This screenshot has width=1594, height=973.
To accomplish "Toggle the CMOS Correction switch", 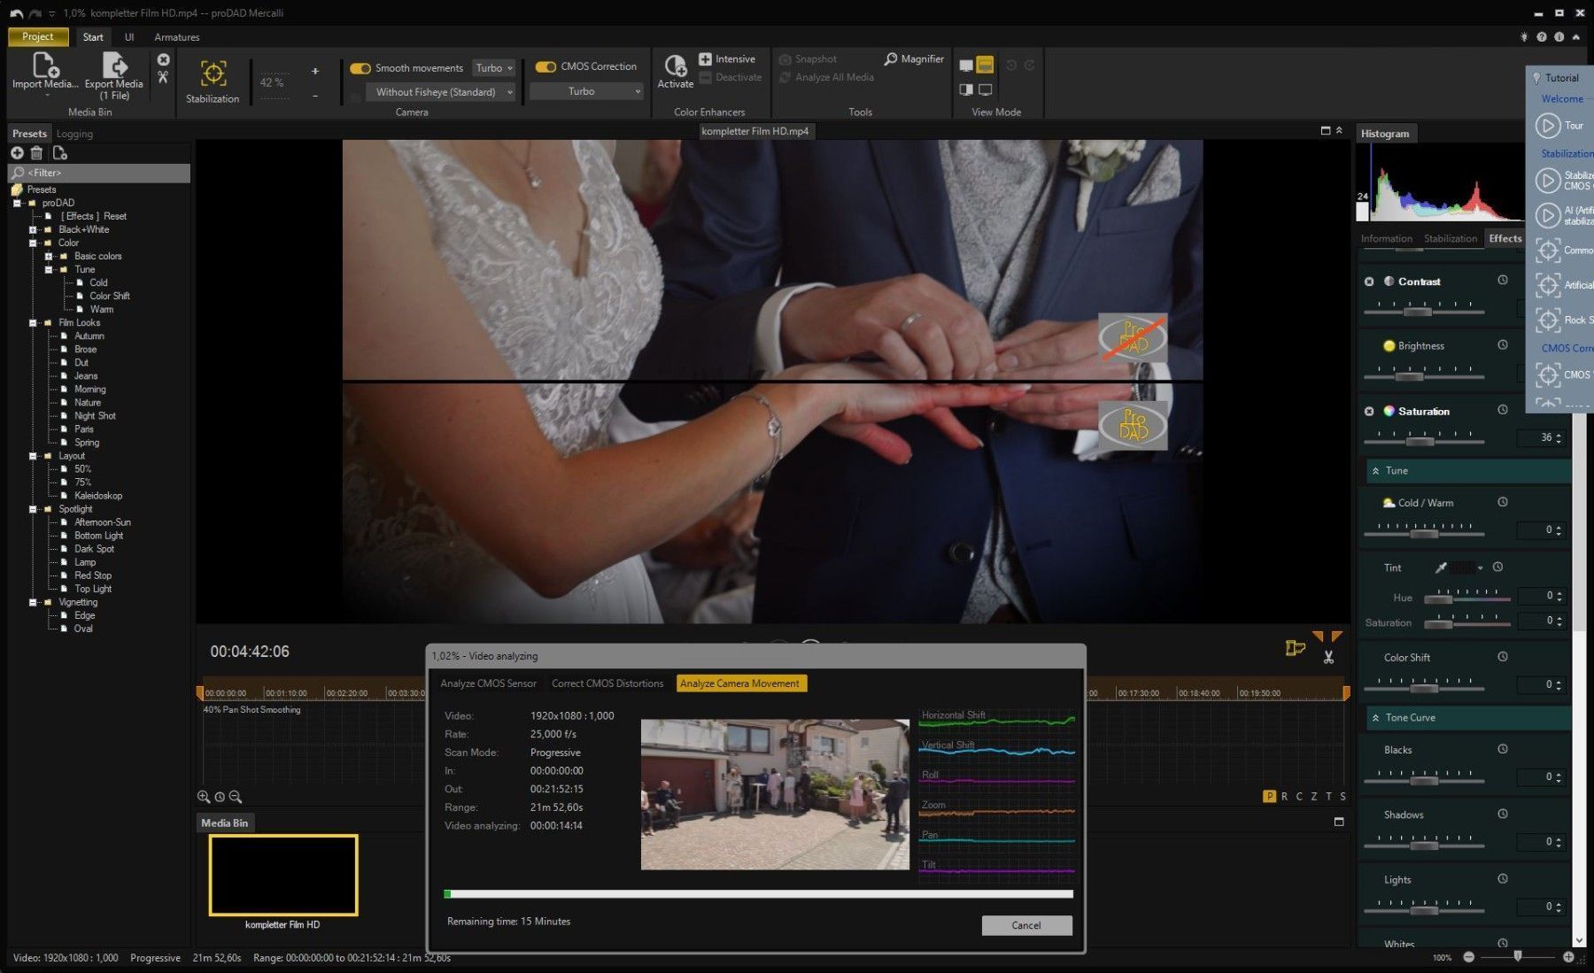I will click(546, 67).
